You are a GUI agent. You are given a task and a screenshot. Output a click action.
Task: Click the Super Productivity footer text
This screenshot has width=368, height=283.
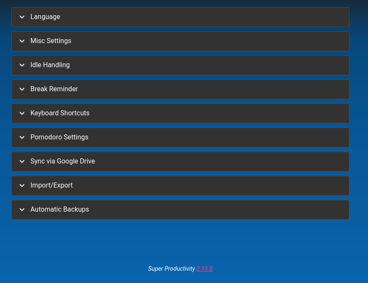(172, 269)
